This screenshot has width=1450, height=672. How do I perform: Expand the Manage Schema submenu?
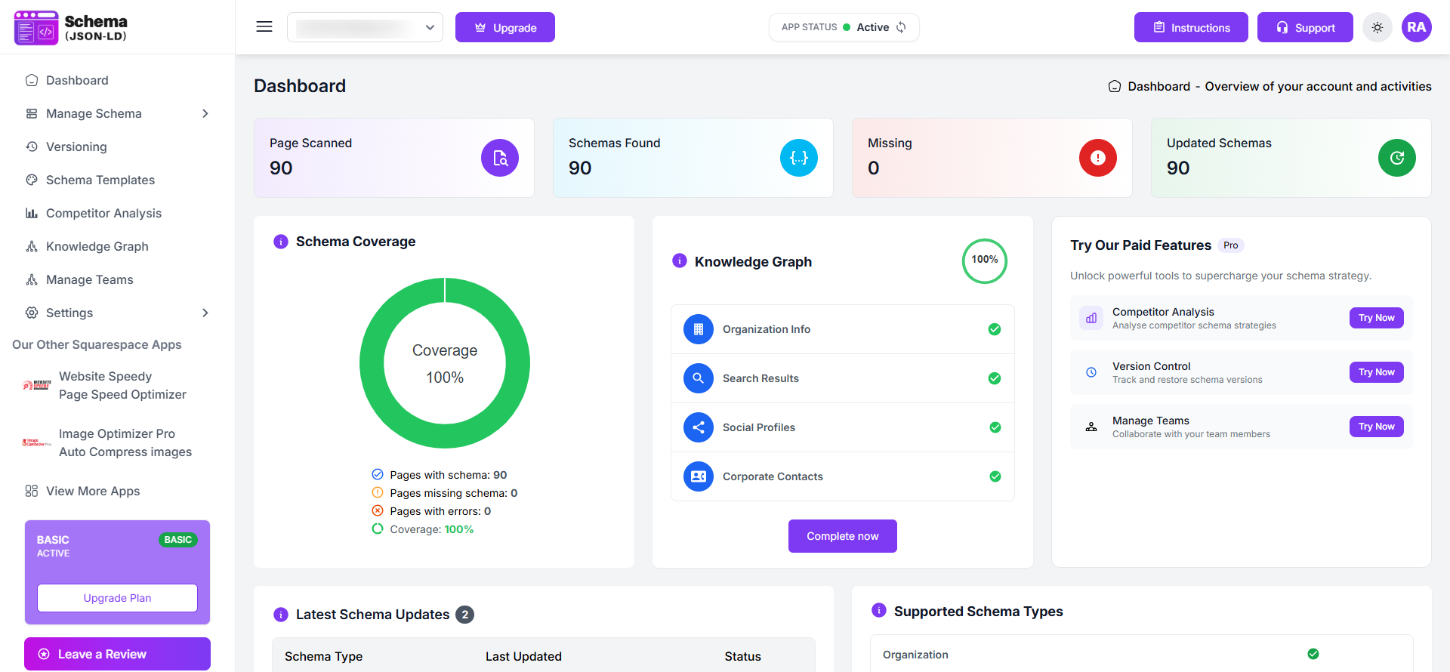(205, 113)
